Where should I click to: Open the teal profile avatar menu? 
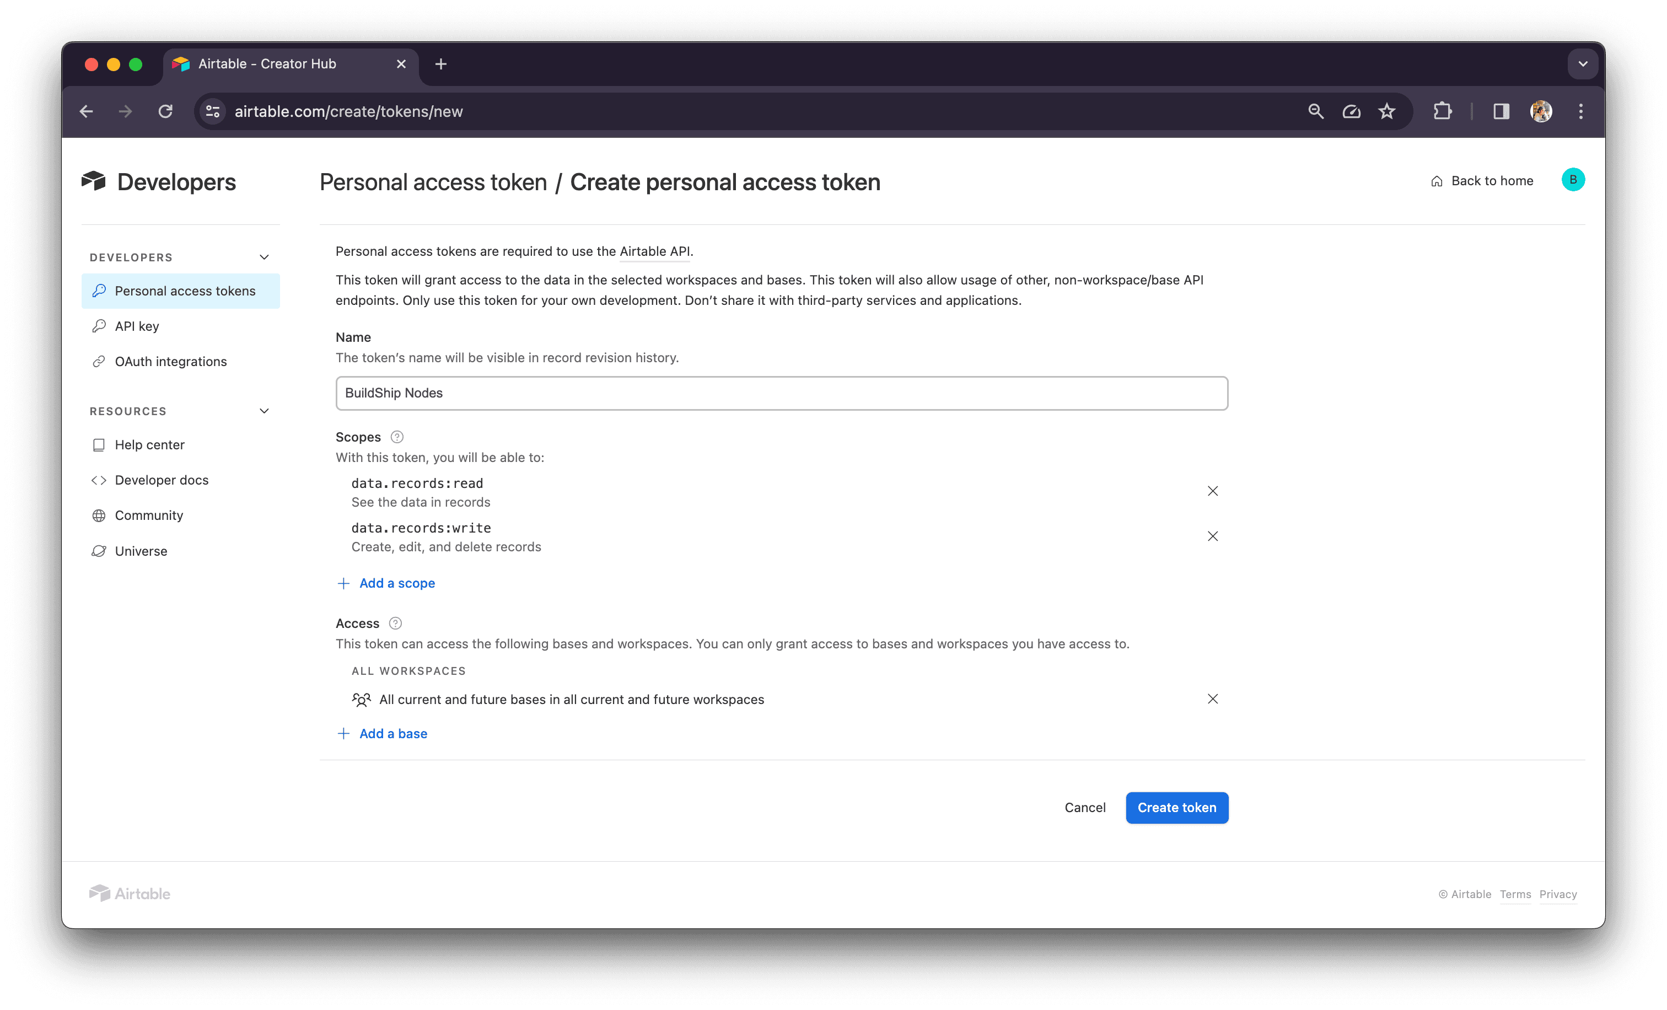(1574, 179)
